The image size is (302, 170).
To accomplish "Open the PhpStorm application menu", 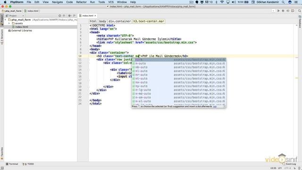I will (17, 2).
